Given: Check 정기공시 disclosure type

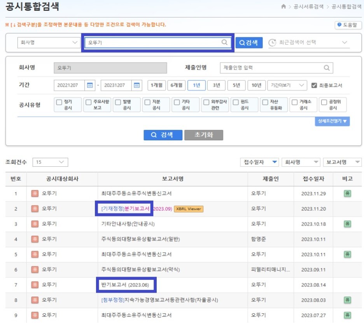Looking at the screenshot, I should (x=59, y=102).
